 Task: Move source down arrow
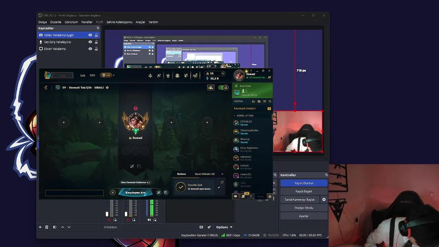(69, 227)
